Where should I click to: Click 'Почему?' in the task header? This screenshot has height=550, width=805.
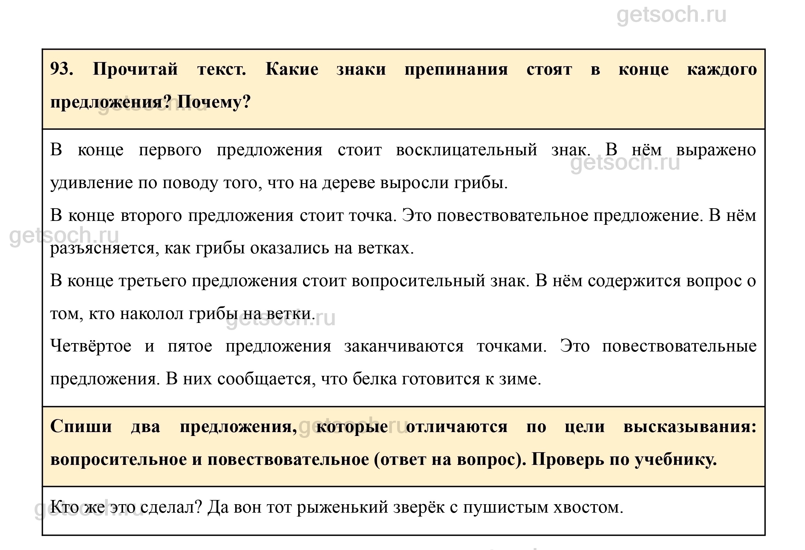214,102
